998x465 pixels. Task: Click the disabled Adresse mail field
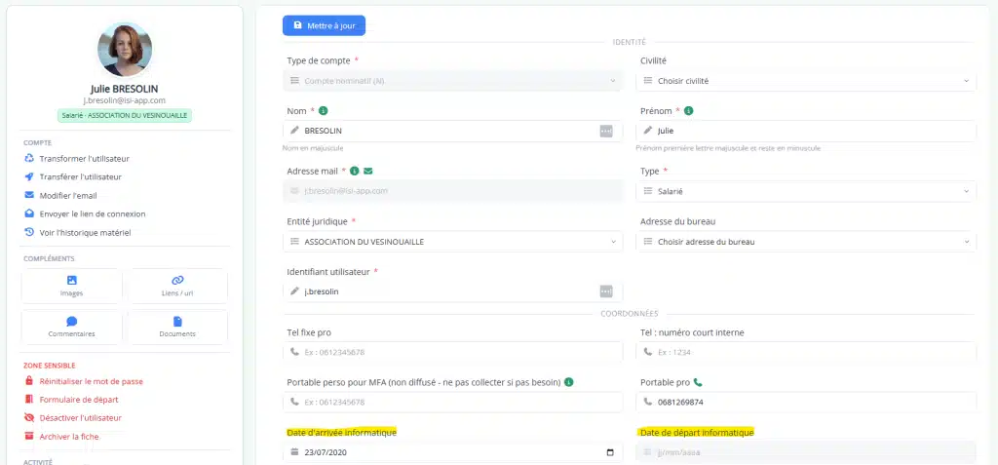coord(452,191)
